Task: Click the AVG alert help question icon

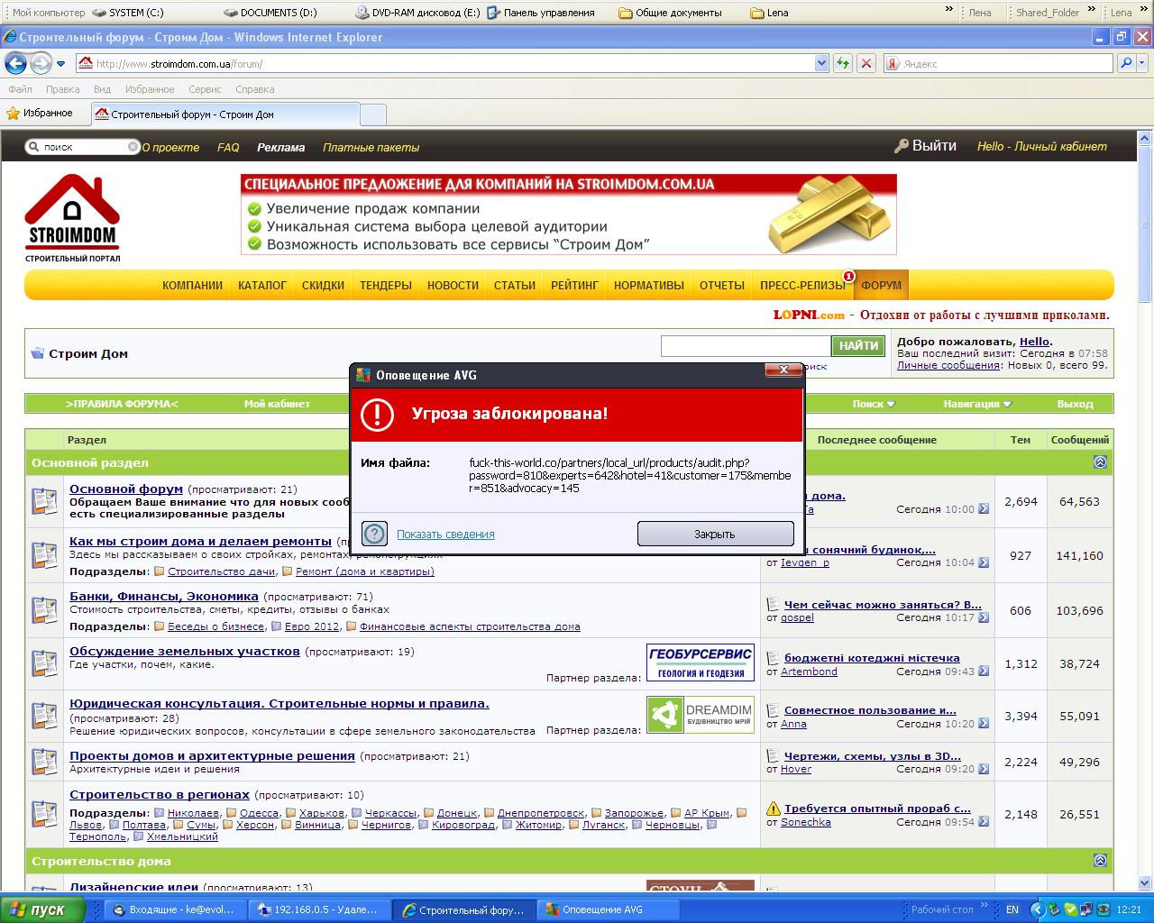Action: coord(374,534)
